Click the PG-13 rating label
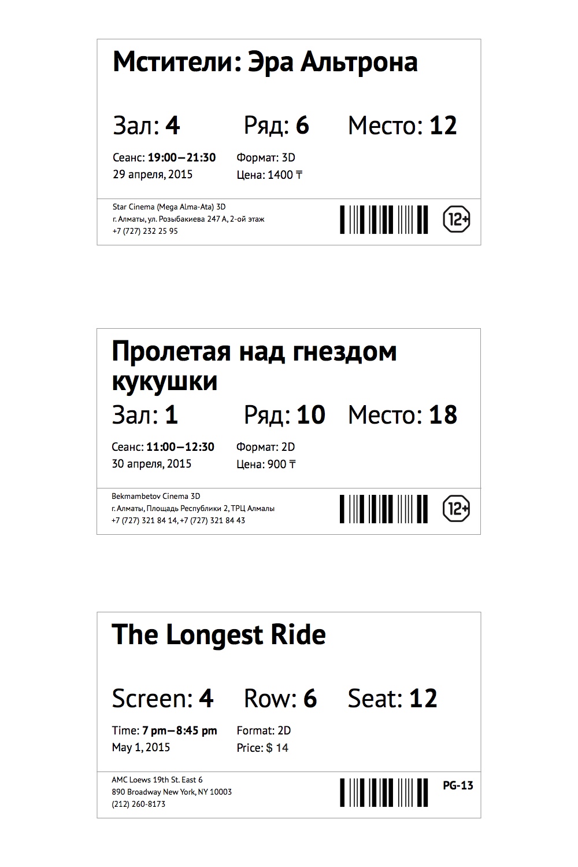 tap(458, 785)
